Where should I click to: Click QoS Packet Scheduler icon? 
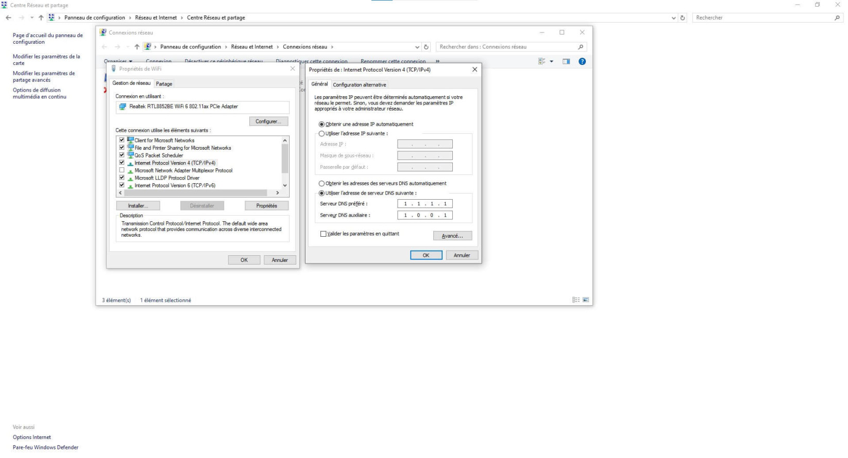[131, 155]
